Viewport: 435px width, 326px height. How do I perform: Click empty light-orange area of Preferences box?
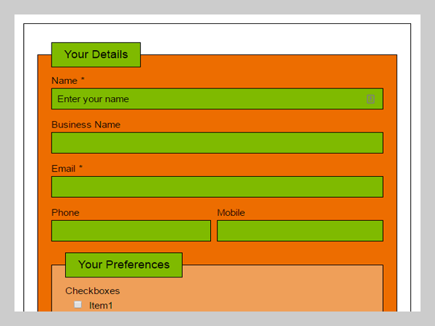[x=275, y=293]
